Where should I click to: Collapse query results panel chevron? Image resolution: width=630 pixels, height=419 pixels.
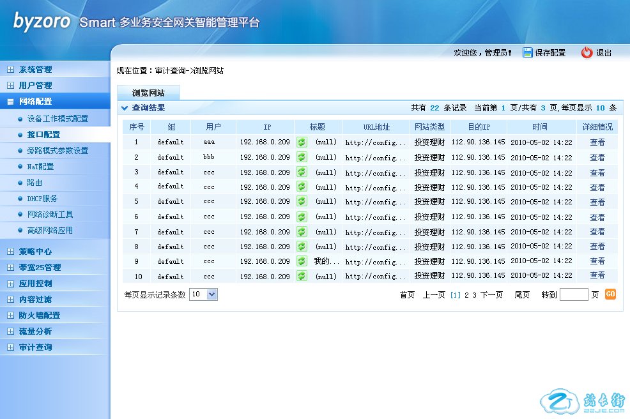(125, 108)
